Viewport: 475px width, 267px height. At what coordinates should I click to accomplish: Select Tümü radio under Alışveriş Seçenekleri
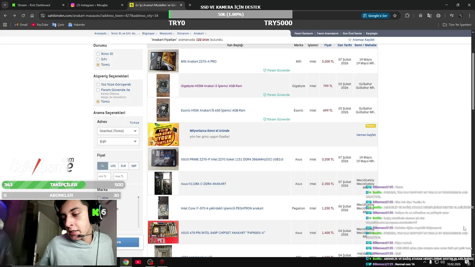pyautogui.click(x=98, y=102)
